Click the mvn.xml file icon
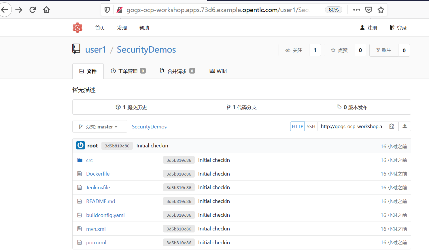This screenshot has height=252, width=429. click(80, 229)
